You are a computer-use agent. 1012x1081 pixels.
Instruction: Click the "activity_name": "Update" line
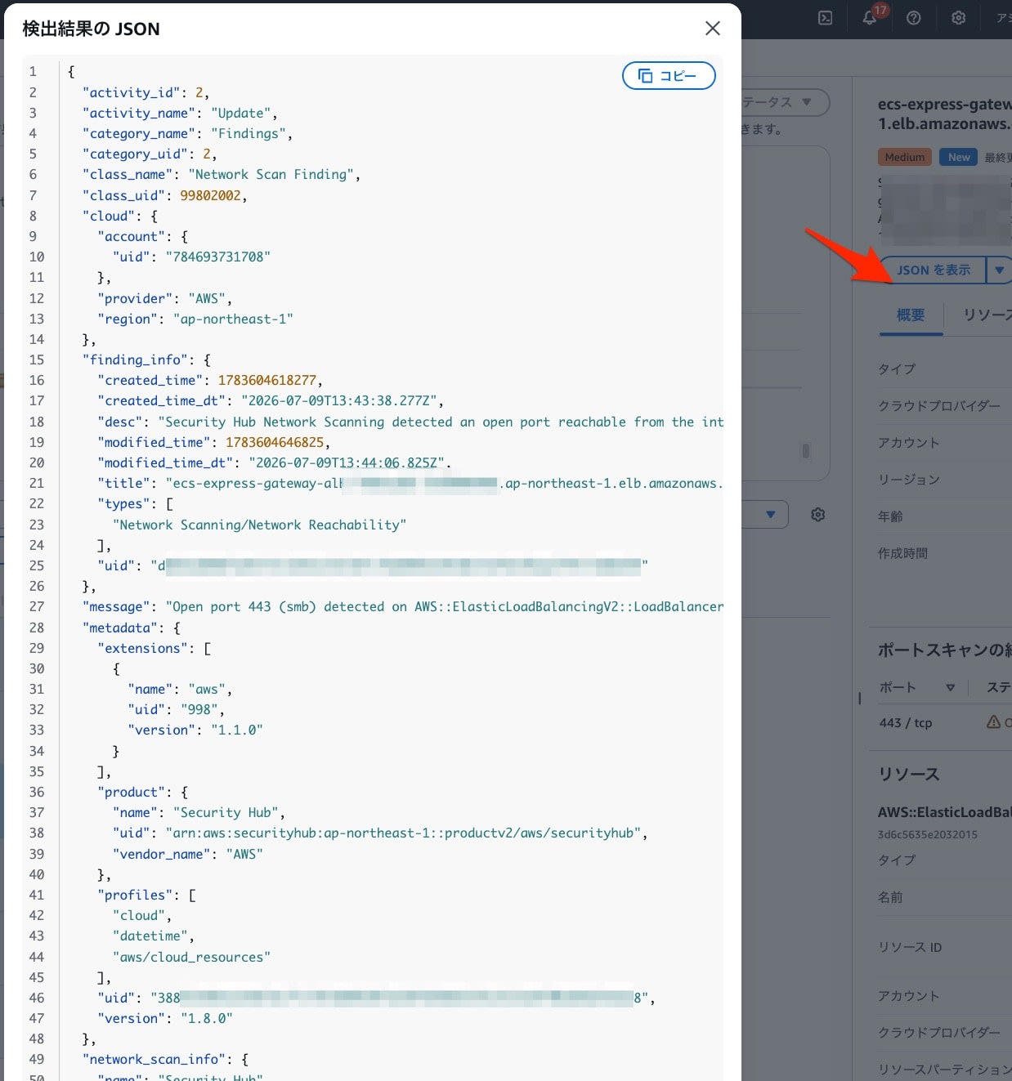(180, 113)
